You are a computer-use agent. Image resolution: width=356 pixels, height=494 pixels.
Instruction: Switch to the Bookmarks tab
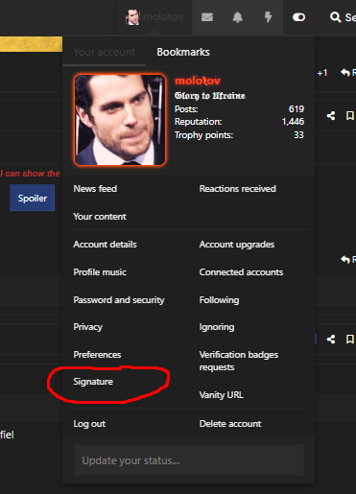click(183, 52)
